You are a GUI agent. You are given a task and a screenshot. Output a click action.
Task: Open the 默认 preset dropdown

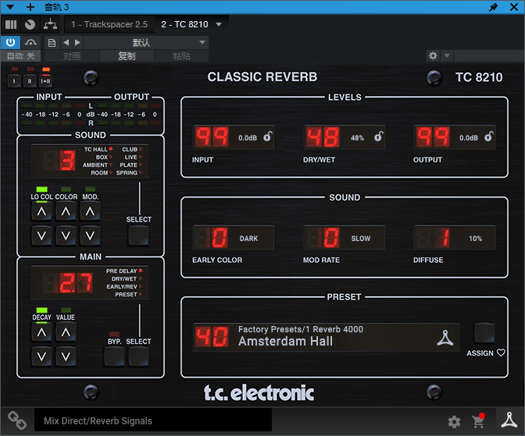pos(146,42)
